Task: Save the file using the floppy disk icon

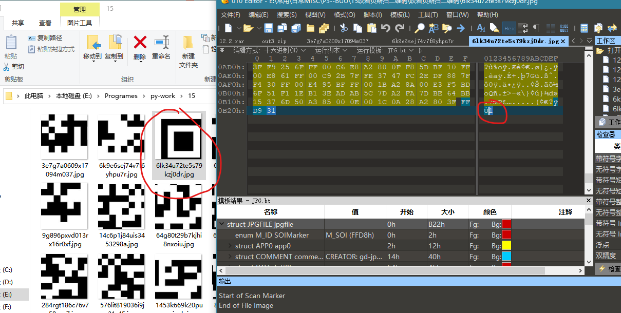Action: click(x=269, y=28)
